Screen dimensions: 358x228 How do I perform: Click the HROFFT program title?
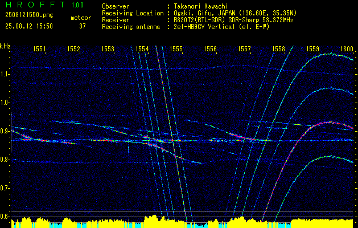pyautogui.click(x=36, y=5)
